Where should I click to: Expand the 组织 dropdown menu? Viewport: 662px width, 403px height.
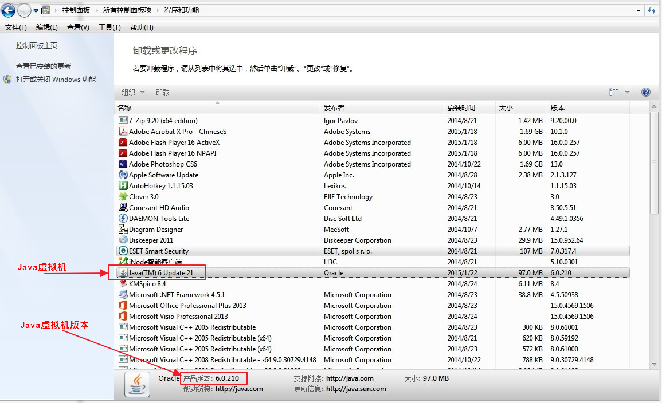coord(133,92)
